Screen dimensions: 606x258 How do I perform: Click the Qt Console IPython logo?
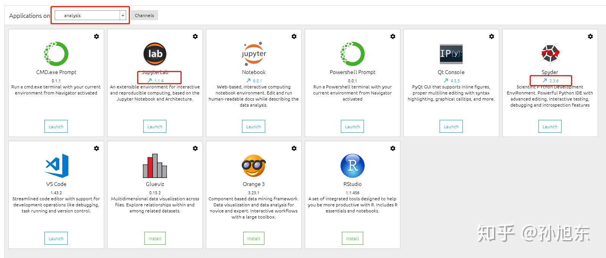coord(451,54)
